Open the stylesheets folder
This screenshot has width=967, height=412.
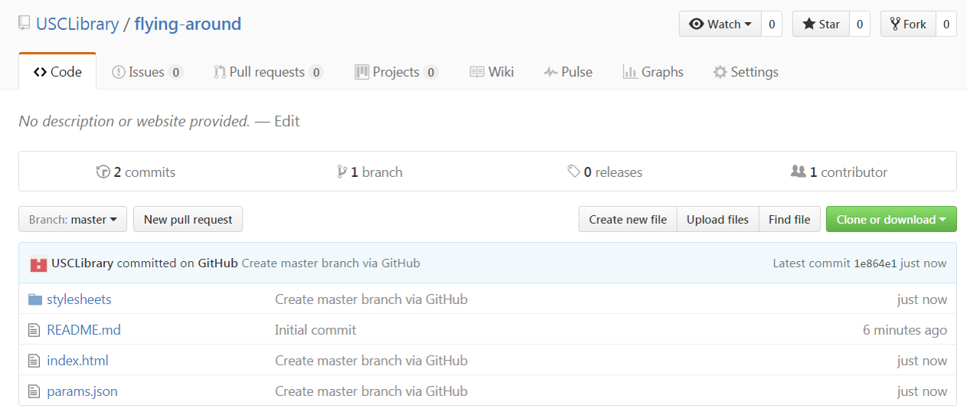click(79, 299)
